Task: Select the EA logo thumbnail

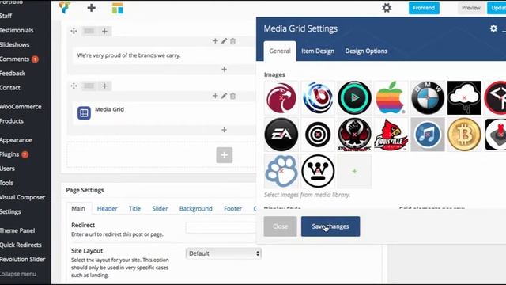Action: pos(281,135)
